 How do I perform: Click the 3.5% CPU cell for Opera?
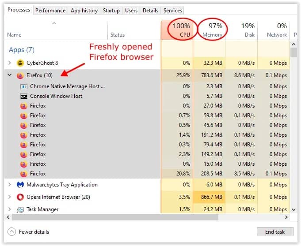tap(177, 197)
